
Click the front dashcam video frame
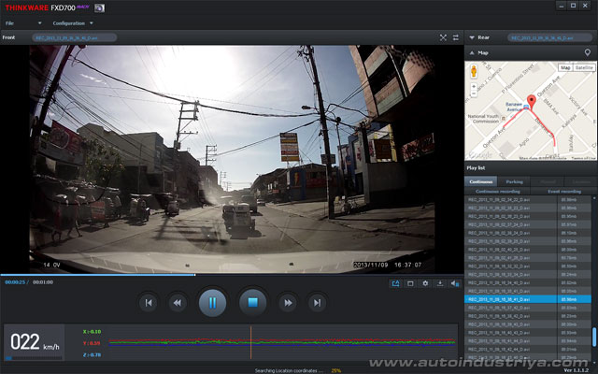[x=232, y=159]
